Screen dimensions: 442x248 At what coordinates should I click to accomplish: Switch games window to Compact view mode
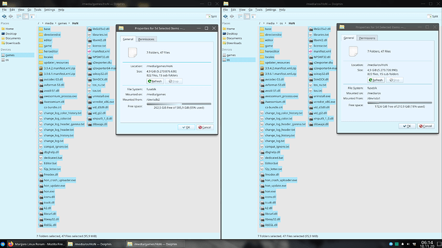pos(26,17)
